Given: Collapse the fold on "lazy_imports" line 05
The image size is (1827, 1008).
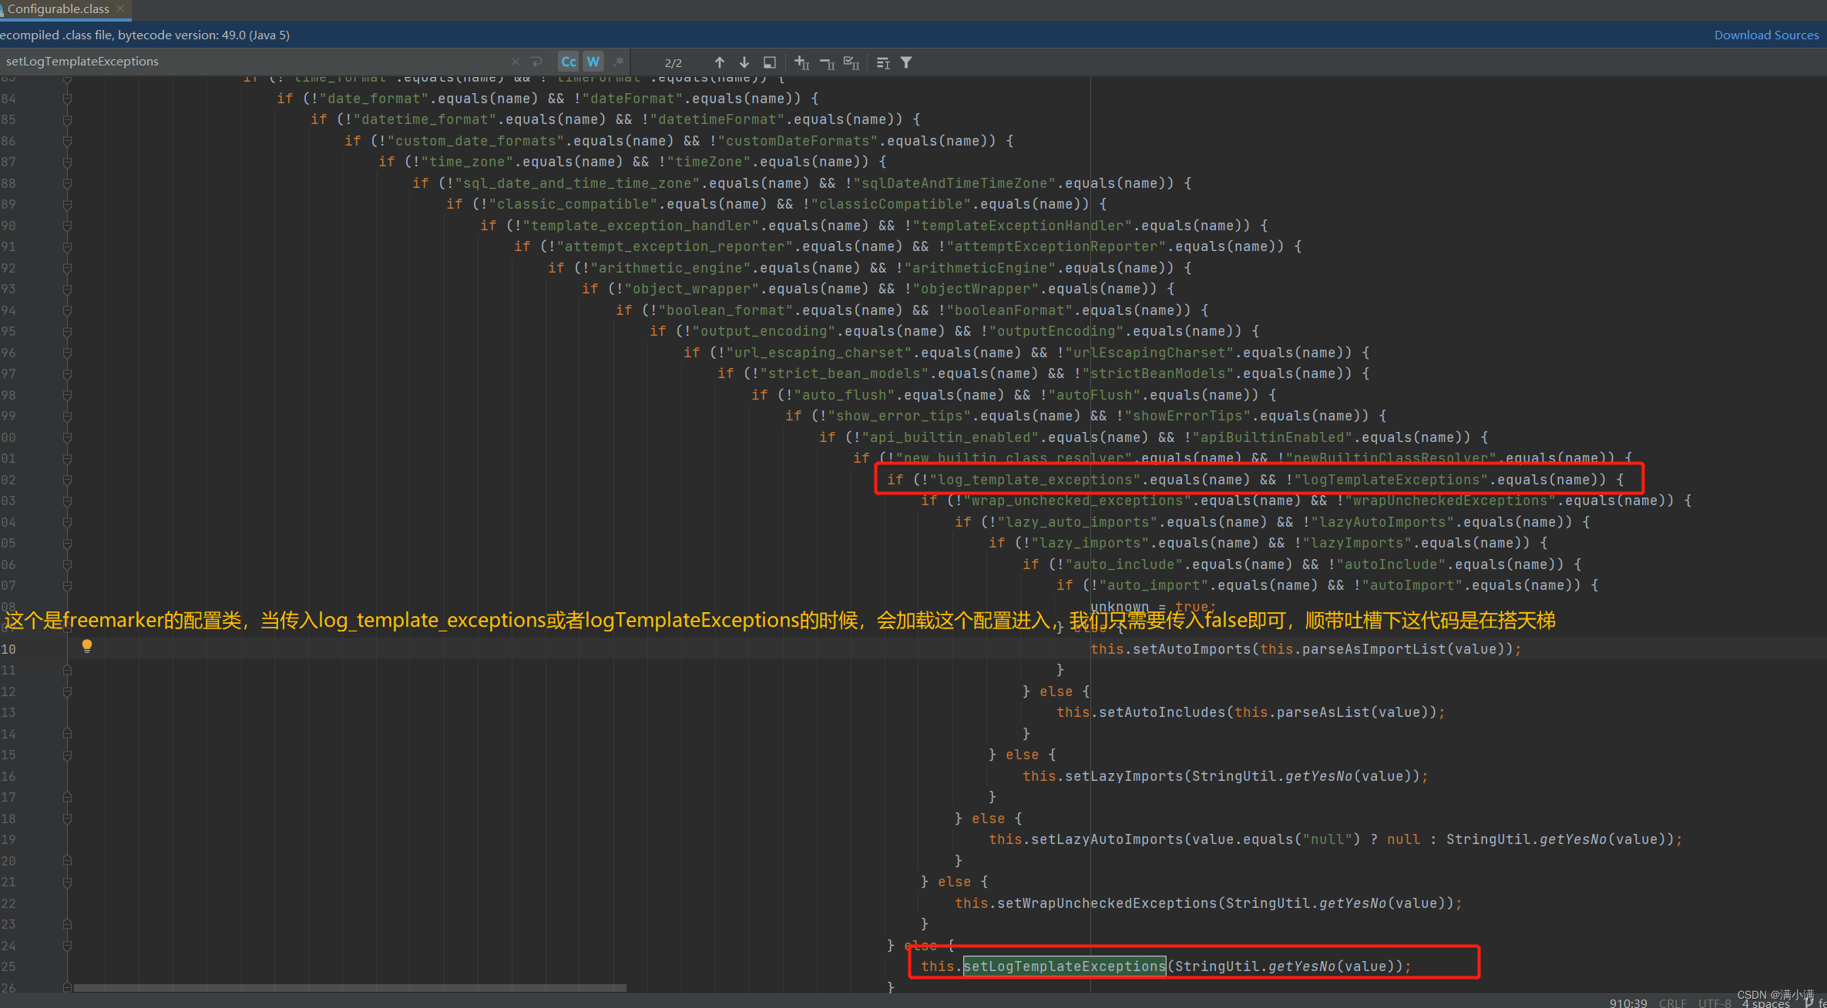Looking at the screenshot, I should 67,543.
